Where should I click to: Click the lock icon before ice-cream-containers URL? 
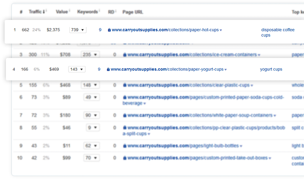125,55
